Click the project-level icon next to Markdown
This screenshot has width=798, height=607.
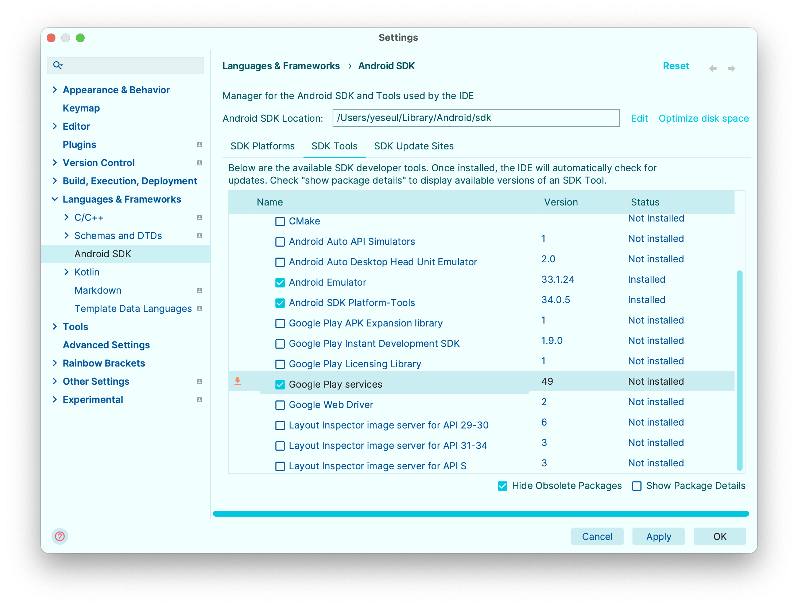coord(199,290)
